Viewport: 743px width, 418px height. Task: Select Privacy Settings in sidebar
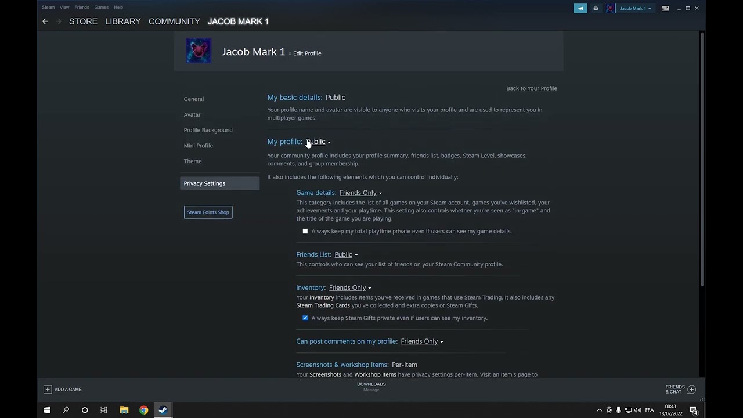(x=219, y=183)
